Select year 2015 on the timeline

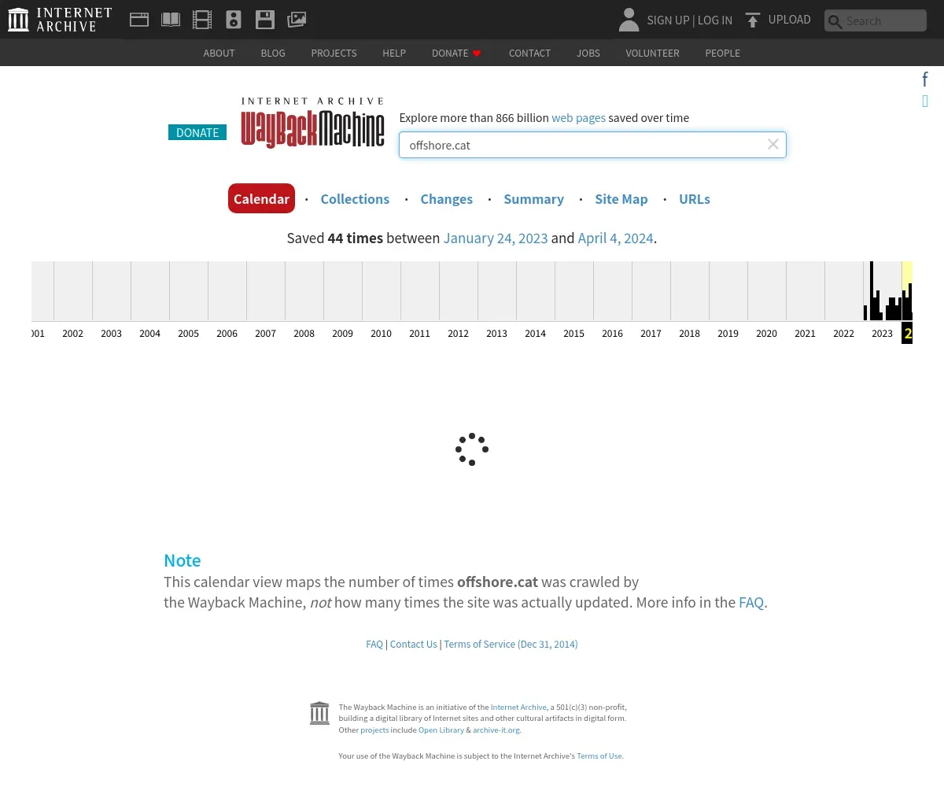(573, 334)
